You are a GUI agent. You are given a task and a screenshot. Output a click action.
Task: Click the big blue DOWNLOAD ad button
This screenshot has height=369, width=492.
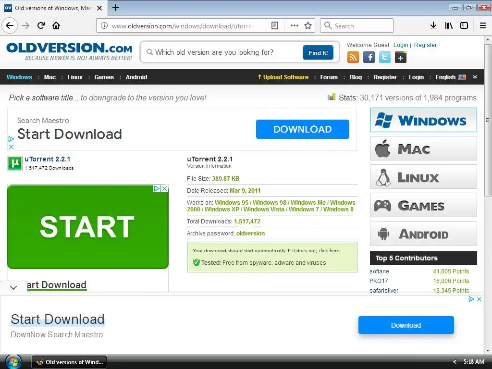[x=303, y=129]
